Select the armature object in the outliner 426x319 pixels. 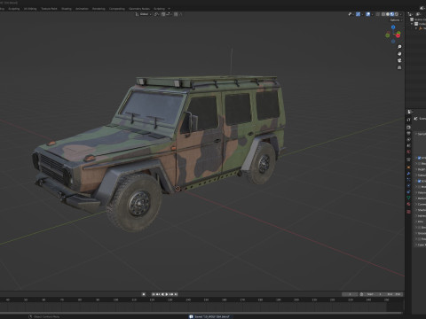point(422,28)
